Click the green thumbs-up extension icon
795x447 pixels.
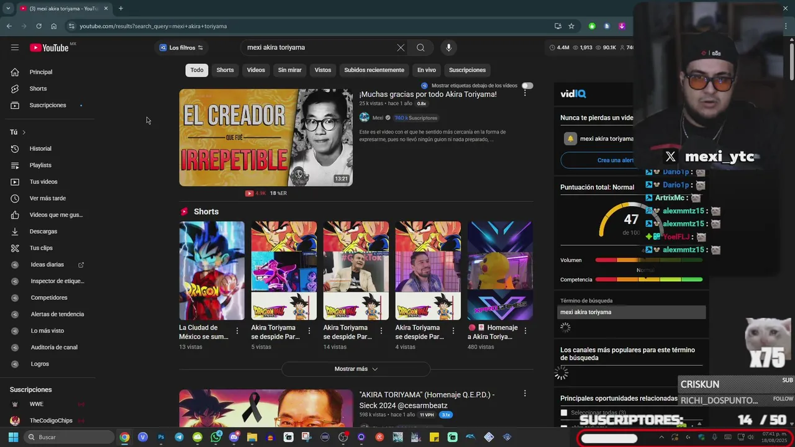point(592,26)
